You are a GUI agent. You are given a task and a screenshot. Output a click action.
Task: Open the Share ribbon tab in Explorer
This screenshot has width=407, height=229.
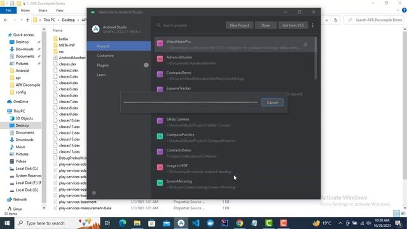43,10
